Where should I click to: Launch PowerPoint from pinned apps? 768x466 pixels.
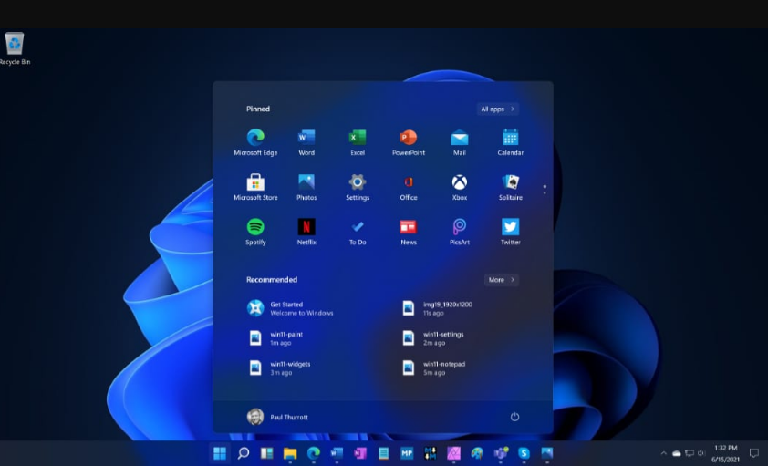click(x=408, y=142)
